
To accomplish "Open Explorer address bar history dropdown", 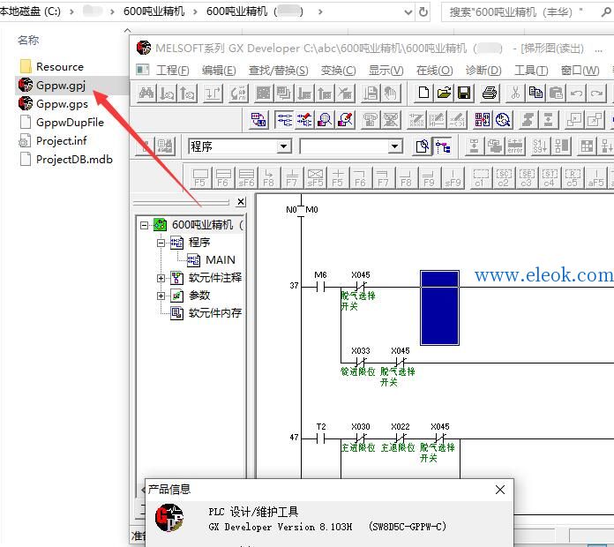I will 408,12.
